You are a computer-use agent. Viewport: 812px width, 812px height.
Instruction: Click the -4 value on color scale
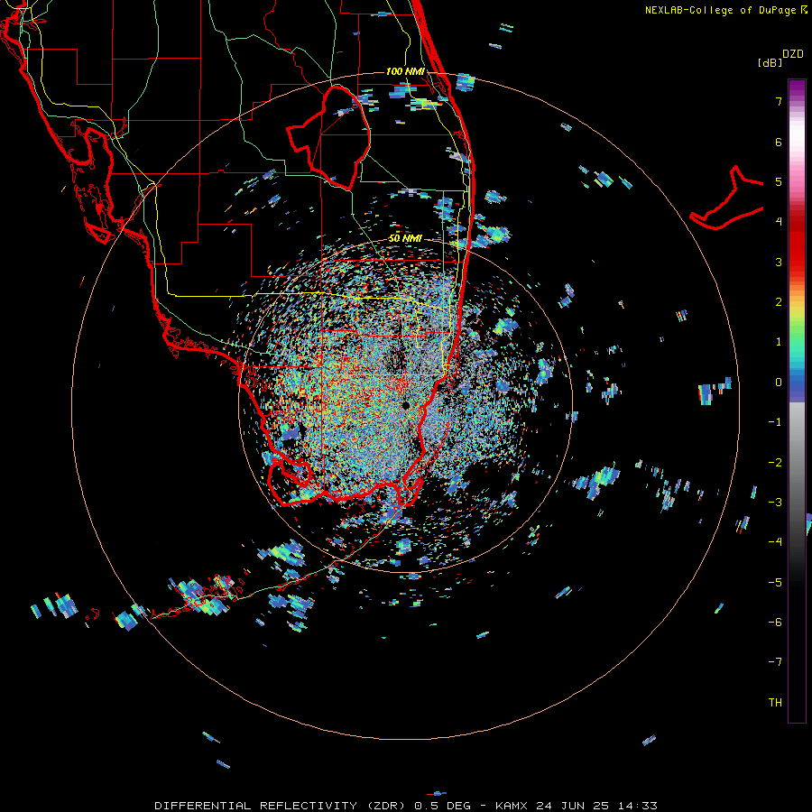pyautogui.click(x=775, y=542)
